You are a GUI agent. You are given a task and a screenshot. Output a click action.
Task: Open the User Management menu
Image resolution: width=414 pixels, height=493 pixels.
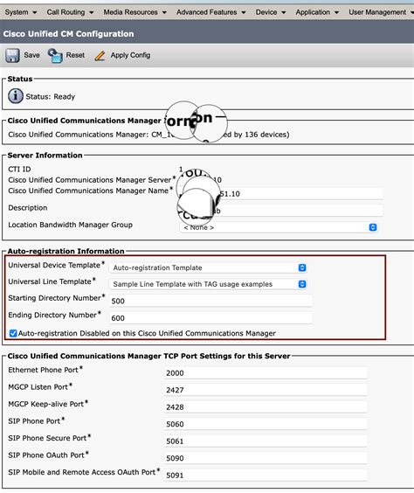381,12
